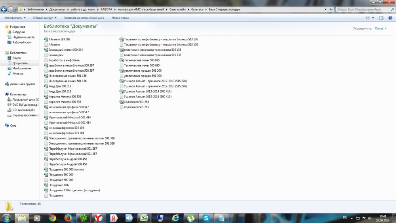The image size is (396, 223).
Task: Open the Упорядочить dropdown menu
Action: pyautogui.click(x=15, y=18)
